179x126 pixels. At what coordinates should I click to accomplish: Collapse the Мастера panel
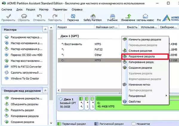45,29
